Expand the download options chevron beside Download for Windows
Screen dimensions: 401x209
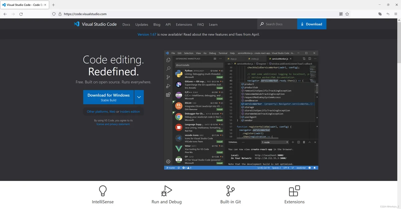pos(139,97)
